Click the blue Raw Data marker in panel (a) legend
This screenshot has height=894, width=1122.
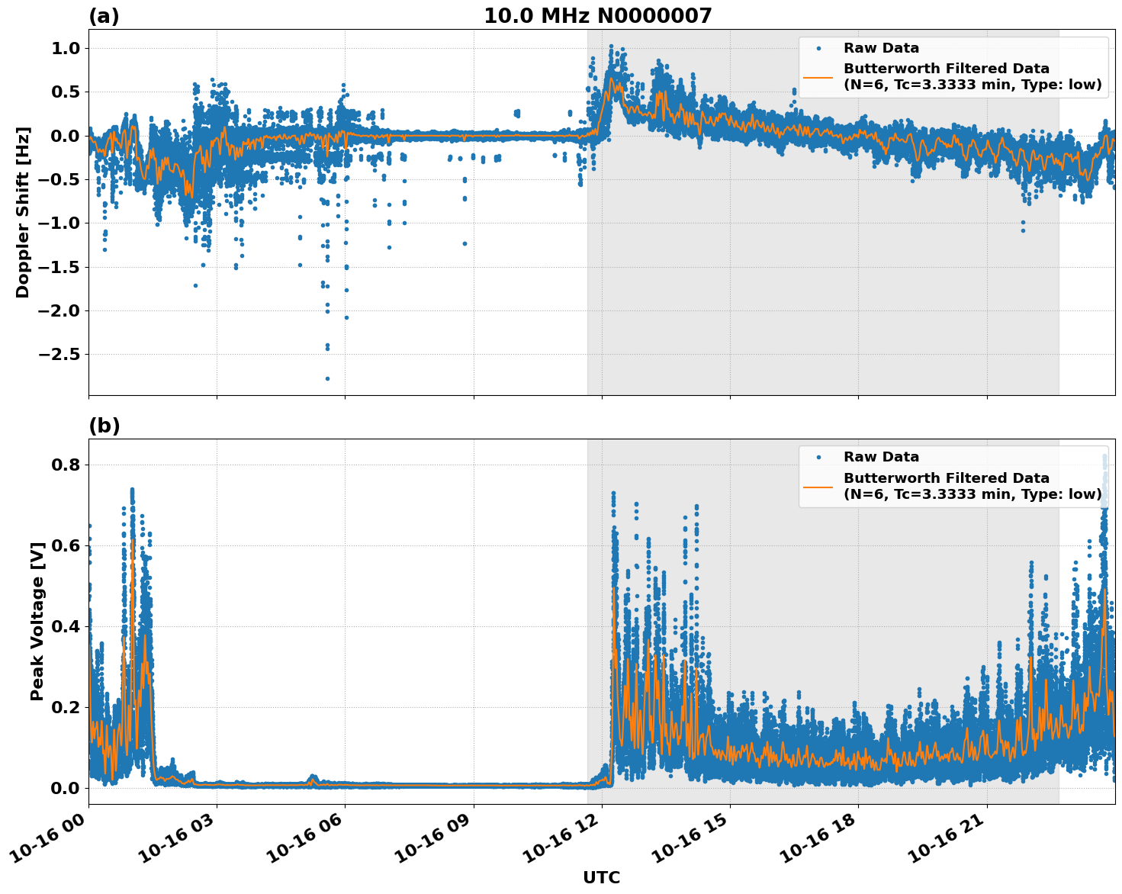[x=818, y=48]
